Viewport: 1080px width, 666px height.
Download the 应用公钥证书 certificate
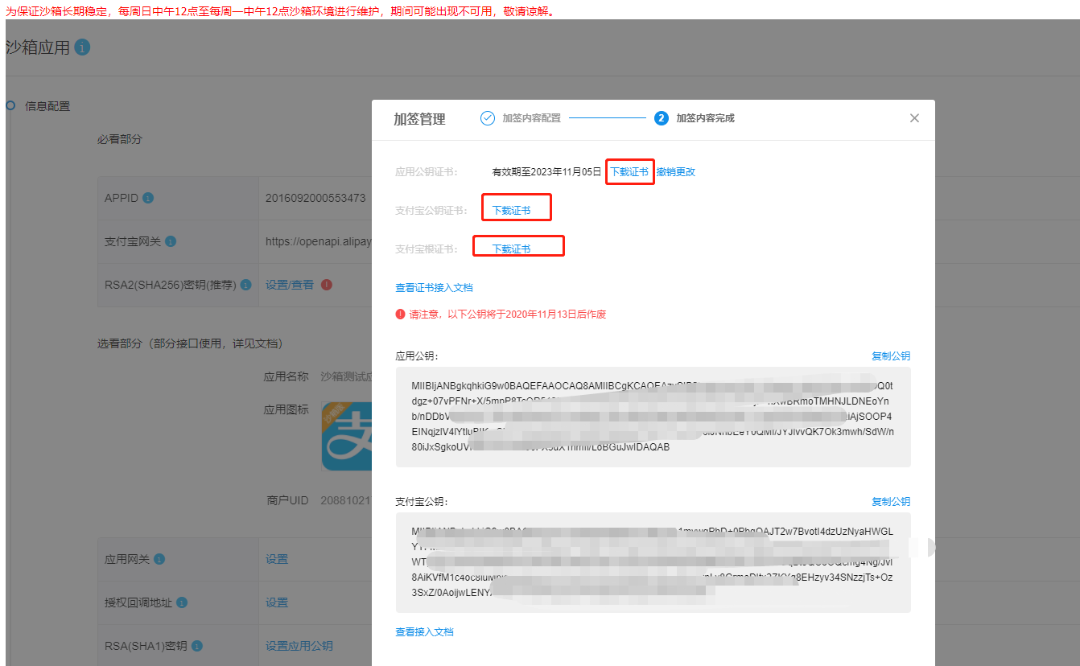(629, 172)
